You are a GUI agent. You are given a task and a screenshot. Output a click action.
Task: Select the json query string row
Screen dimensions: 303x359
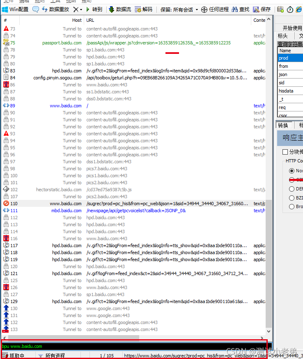(x=290, y=74)
